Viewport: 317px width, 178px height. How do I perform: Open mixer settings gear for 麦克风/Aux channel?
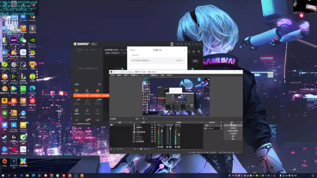pyautogui.click(x=158, y=147)
